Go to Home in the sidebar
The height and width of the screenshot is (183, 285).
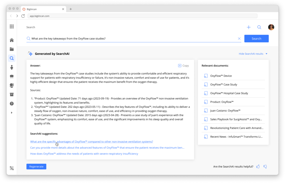[x=12, y=40]
